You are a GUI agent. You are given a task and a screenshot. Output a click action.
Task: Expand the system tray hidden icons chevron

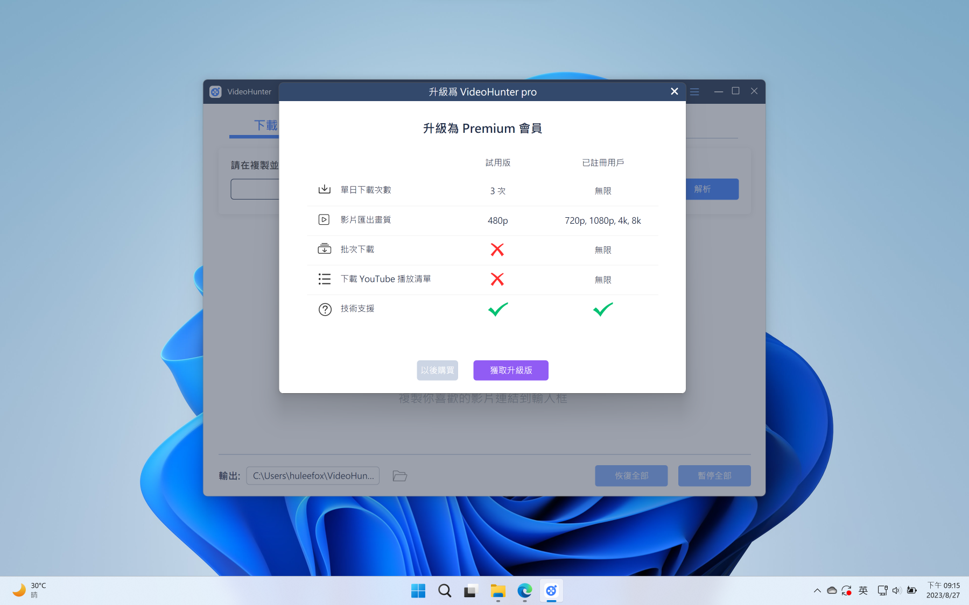(817, 590)
